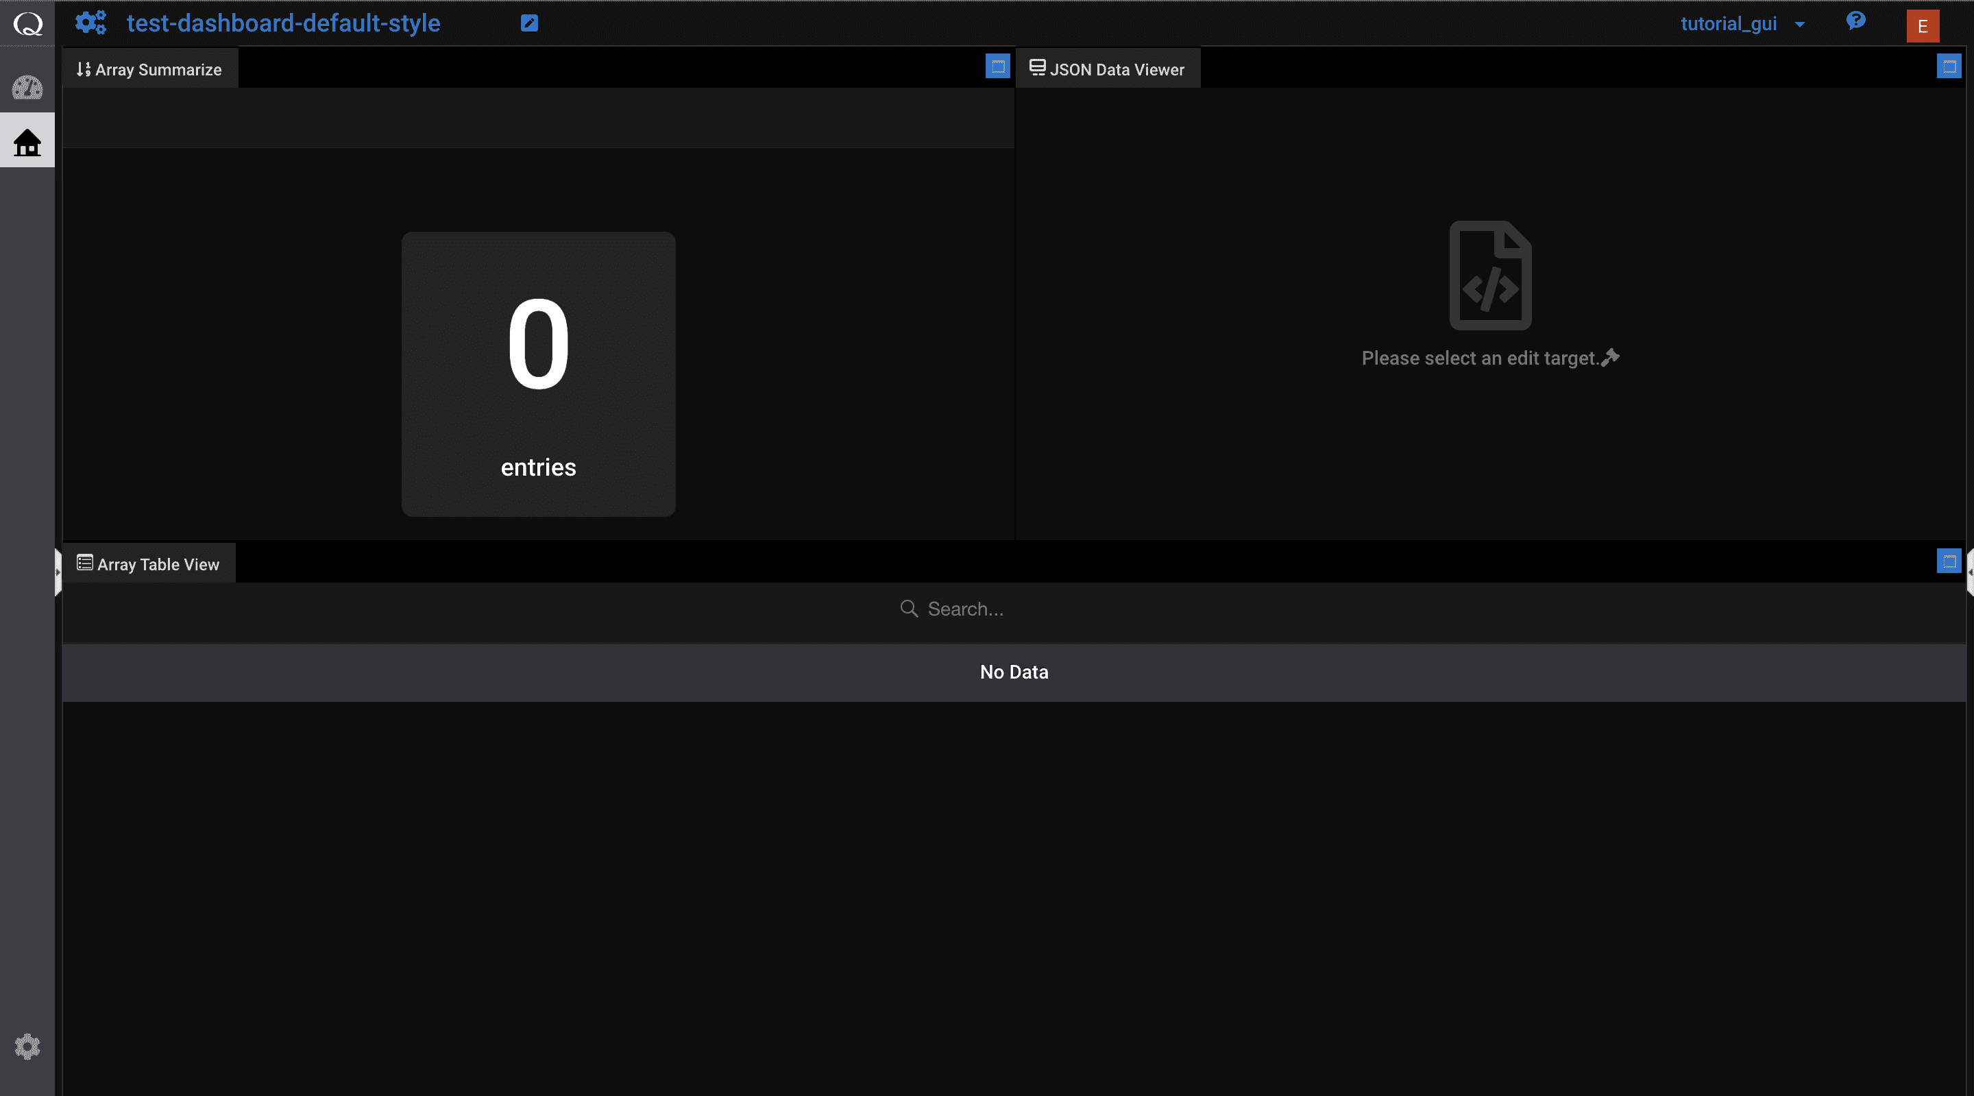Maximize the Array Table View panel
The height and width of the screenshot is (1096, 1974).
point(1949,561)
